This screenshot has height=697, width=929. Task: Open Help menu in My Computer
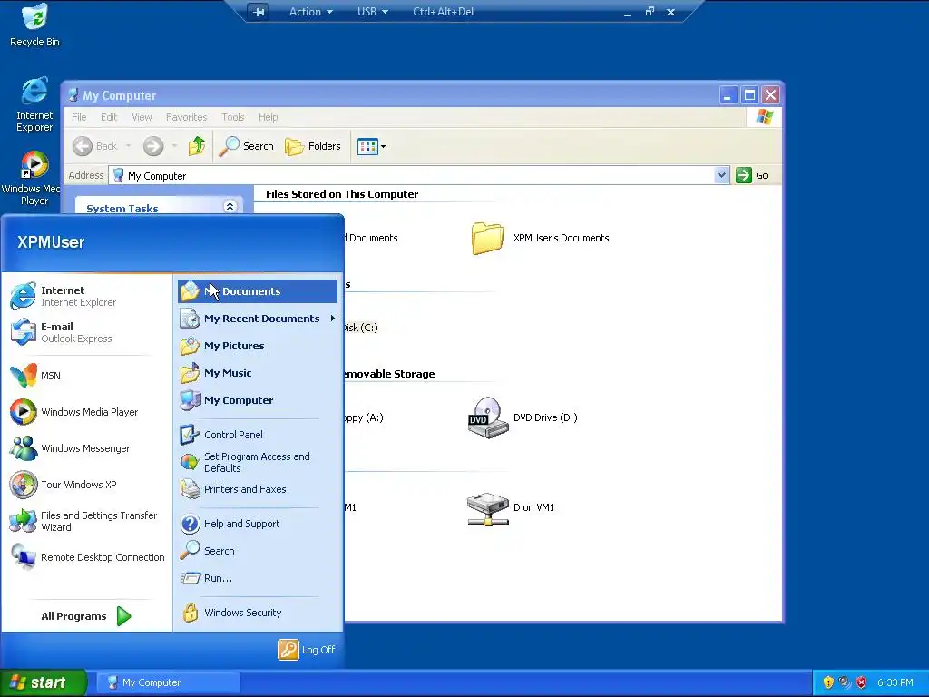coord(268,117)
